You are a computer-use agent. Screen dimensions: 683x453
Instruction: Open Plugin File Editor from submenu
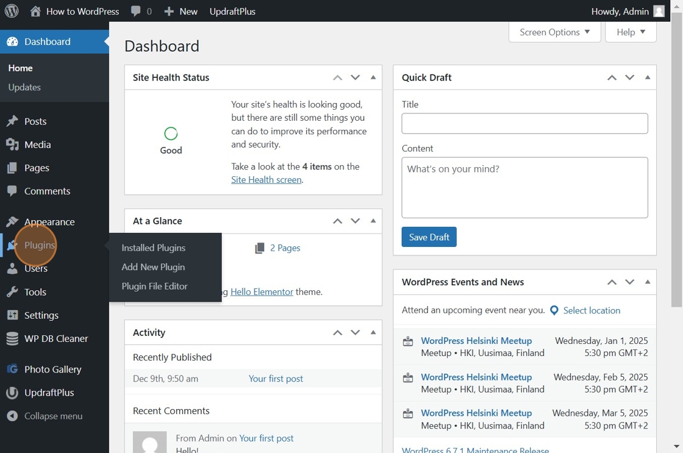click(155, 286)
